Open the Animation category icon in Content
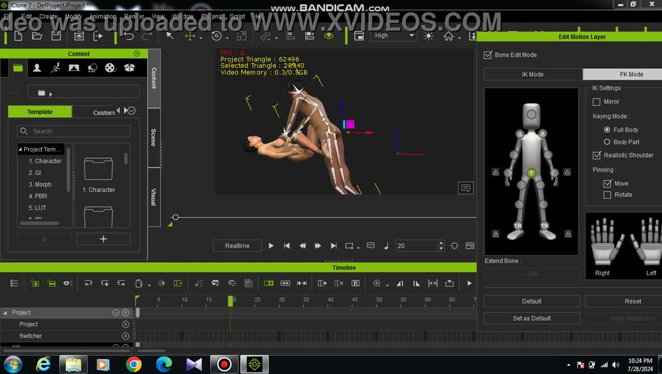Viewport: 662px width, 374px height. 55,68
